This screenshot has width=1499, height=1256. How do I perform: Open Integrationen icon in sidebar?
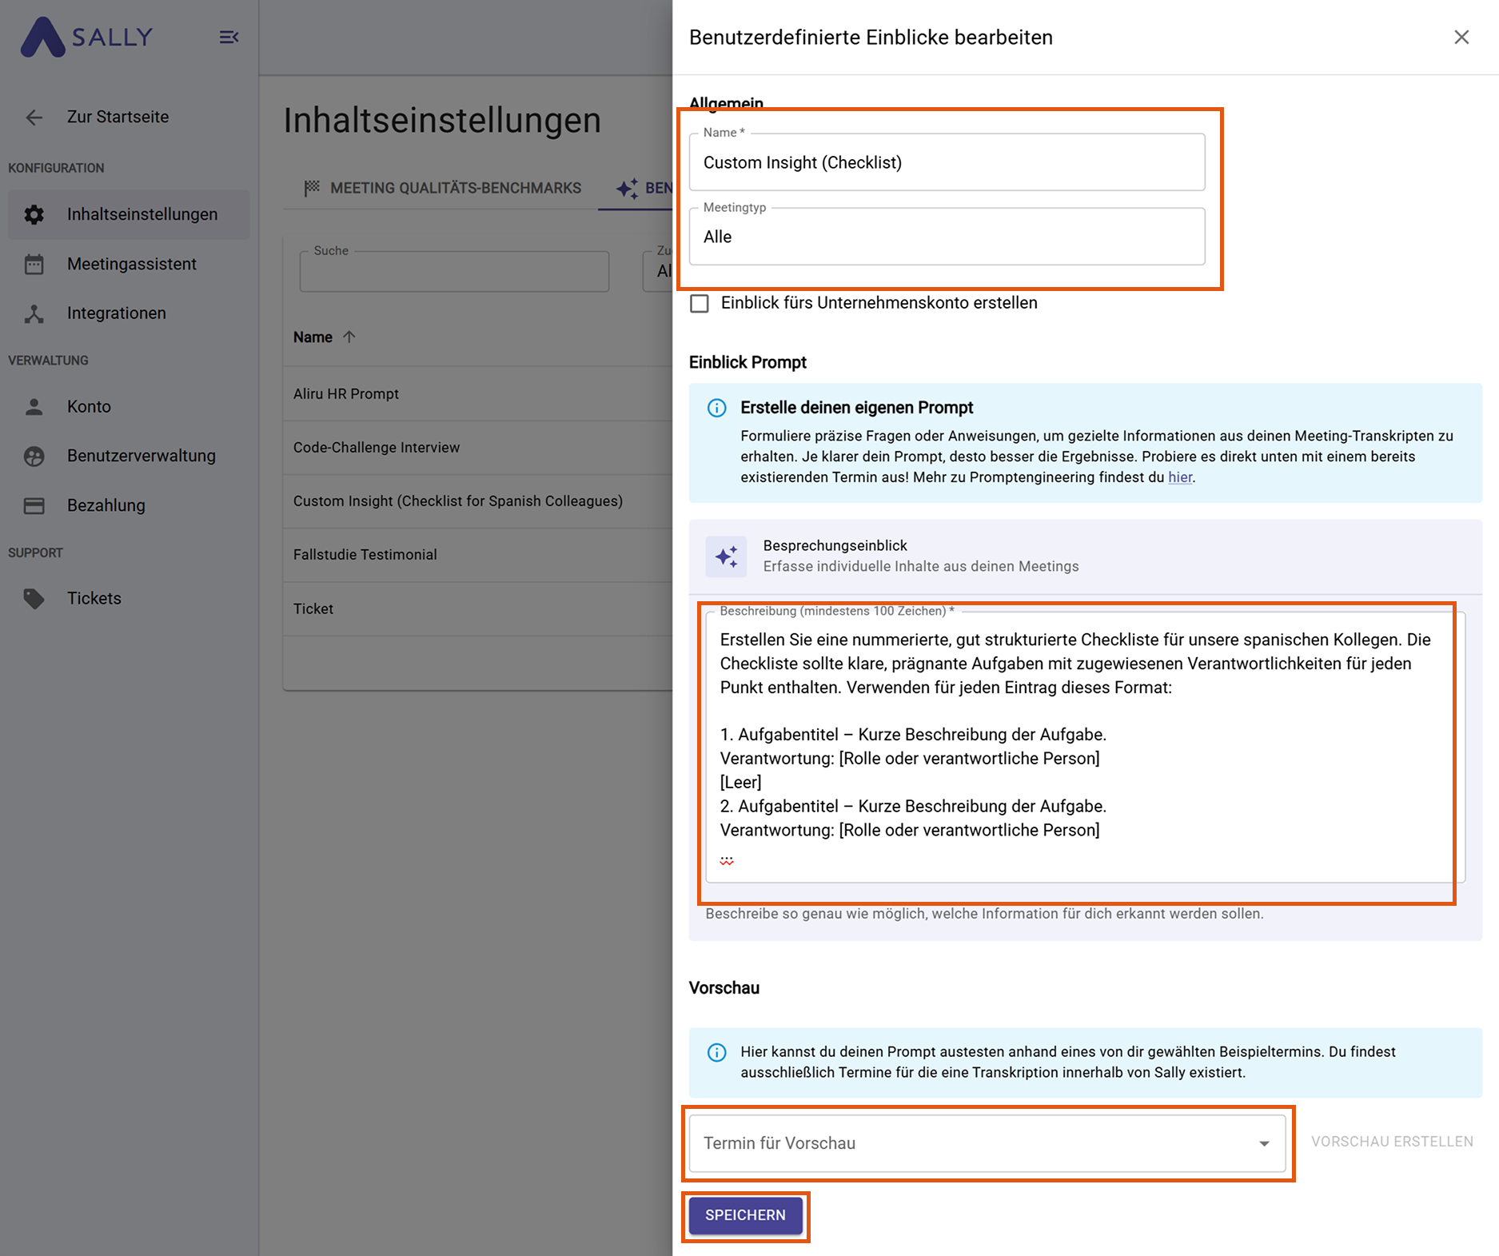[x=34, y=313]
